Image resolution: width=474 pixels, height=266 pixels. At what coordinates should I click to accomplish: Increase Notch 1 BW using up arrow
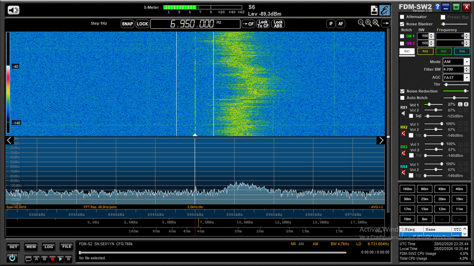click(431, 35)
